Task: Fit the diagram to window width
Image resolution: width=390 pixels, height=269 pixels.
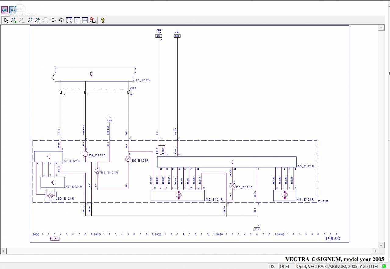Action: (x=85, y=20)
